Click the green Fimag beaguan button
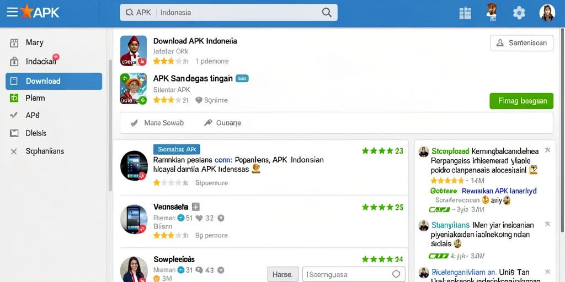565x282 pixels. (x=521, y=101)
